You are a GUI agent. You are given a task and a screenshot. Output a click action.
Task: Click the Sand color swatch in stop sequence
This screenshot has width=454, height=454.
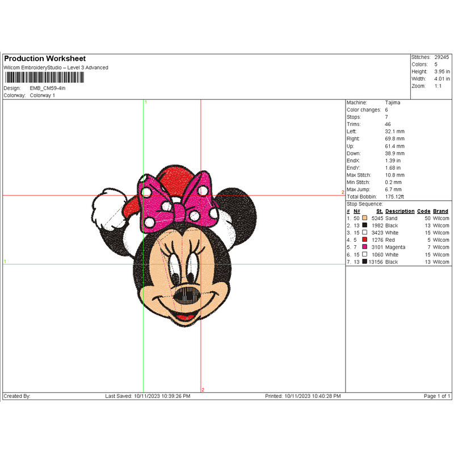click(x=364, y=218)
